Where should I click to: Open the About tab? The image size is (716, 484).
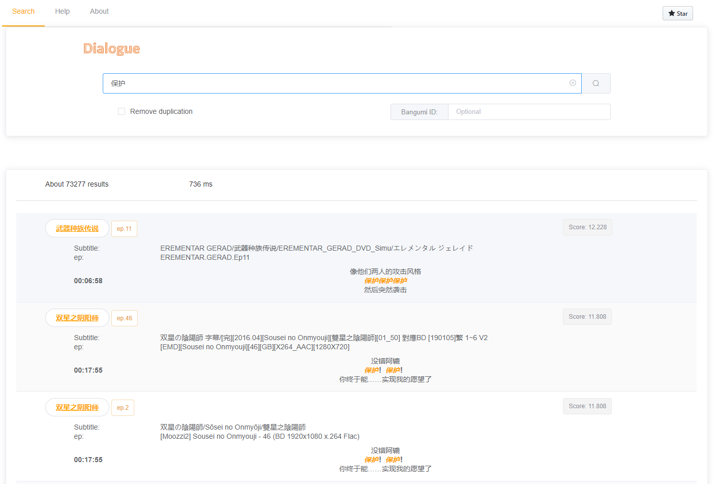[99, 11]
